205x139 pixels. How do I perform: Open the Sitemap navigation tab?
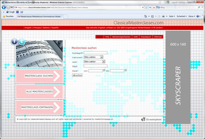158,37
